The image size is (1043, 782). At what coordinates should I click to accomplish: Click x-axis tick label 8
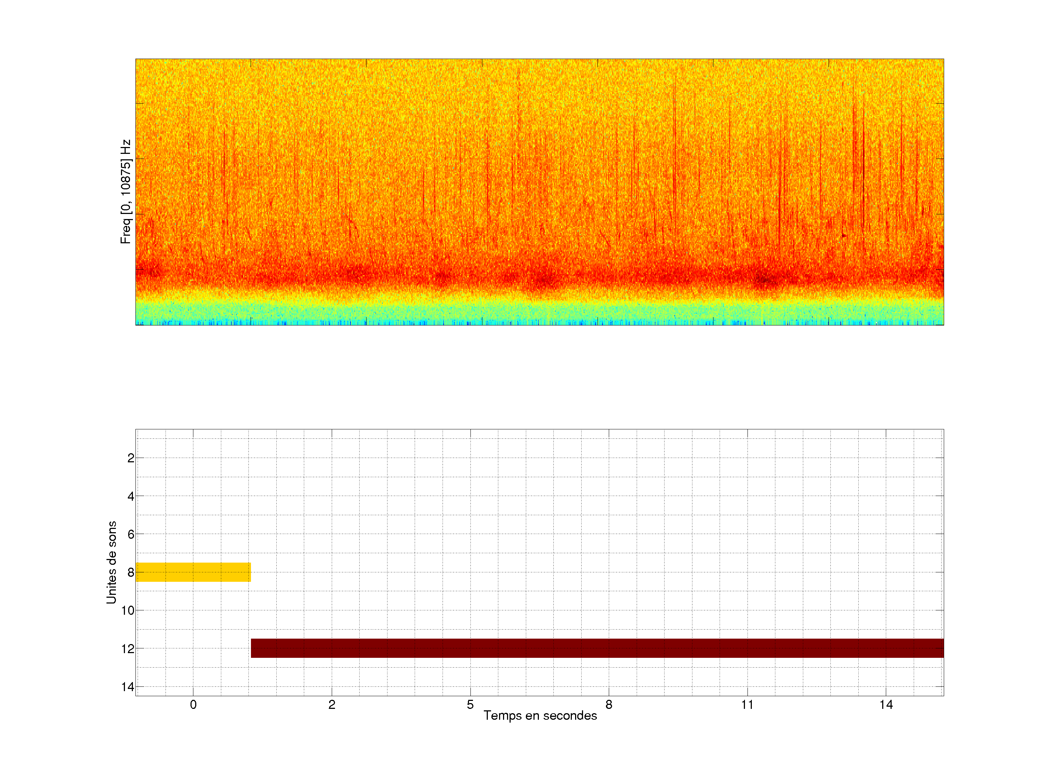(x=609, y=705)
